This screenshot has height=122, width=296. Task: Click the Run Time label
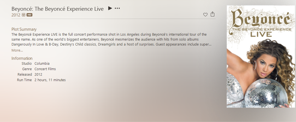pos(24,80)
